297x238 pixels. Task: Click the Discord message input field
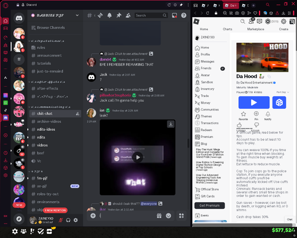(x=127, y=215)
